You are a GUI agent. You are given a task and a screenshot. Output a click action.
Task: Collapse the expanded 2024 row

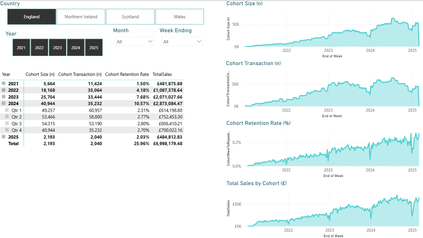(x=4, y=103)
